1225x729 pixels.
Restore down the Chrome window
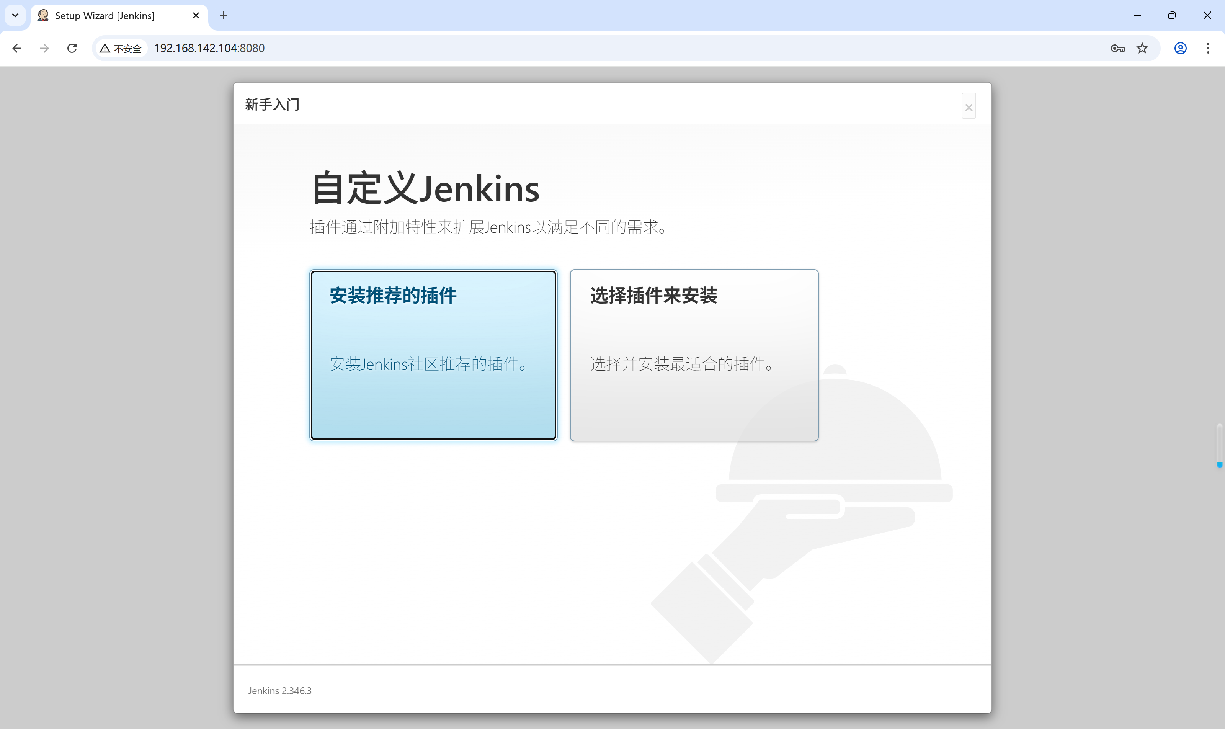[1172, 15]
